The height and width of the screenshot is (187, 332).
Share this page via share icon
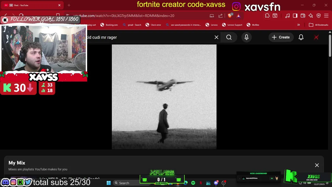(x=220, y=16)
